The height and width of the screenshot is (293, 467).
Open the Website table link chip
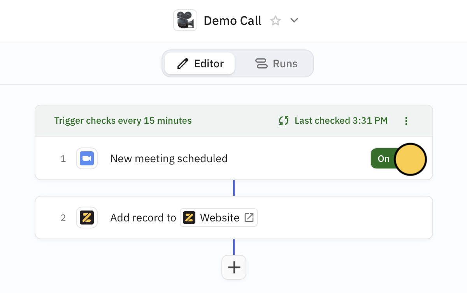click(x=219, y=218)
